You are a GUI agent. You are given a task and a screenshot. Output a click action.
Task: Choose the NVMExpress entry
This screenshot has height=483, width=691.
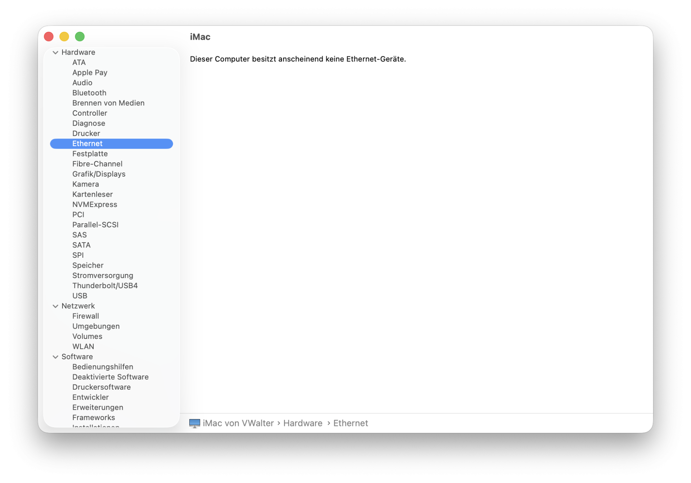click(95, 205)
